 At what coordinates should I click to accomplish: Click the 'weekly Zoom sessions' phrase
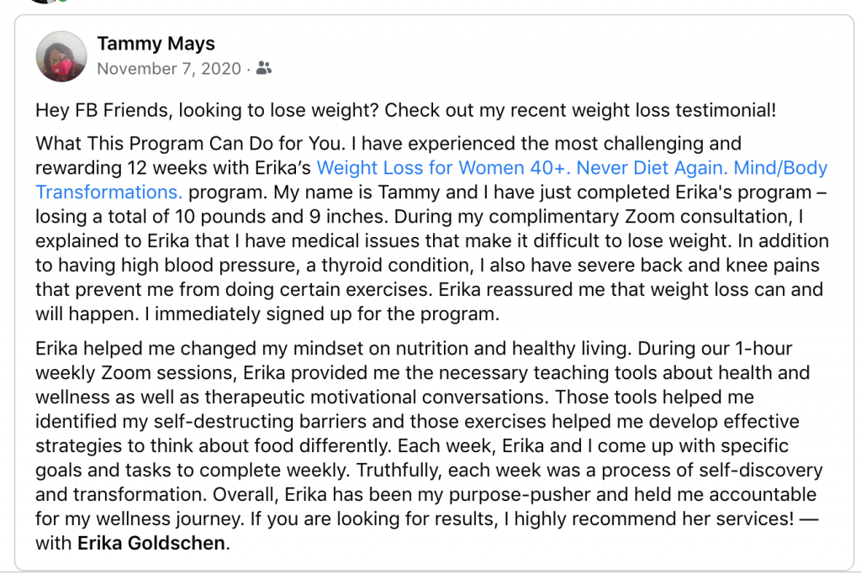click(x=136, y=372)
